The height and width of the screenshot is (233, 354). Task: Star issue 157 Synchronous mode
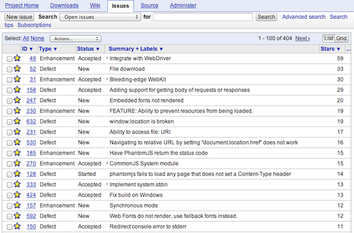(x=17, y=205)
